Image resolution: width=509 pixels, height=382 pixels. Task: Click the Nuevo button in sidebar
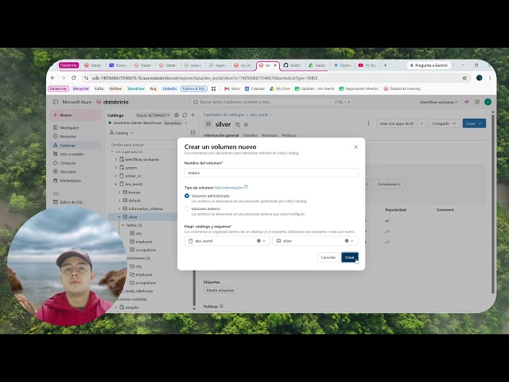[76, 115]
